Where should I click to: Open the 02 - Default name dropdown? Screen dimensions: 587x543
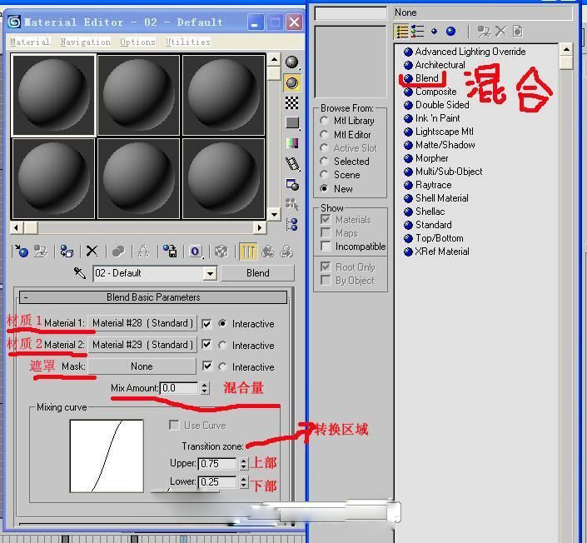click(x=210, y=273)
